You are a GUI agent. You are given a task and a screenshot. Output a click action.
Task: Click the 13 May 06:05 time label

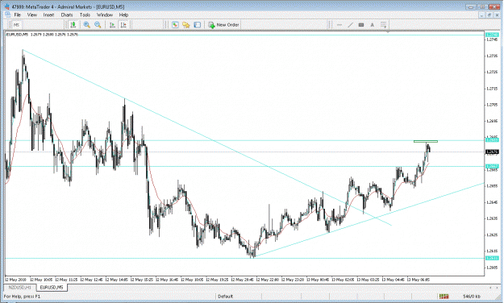coord(419,280)
